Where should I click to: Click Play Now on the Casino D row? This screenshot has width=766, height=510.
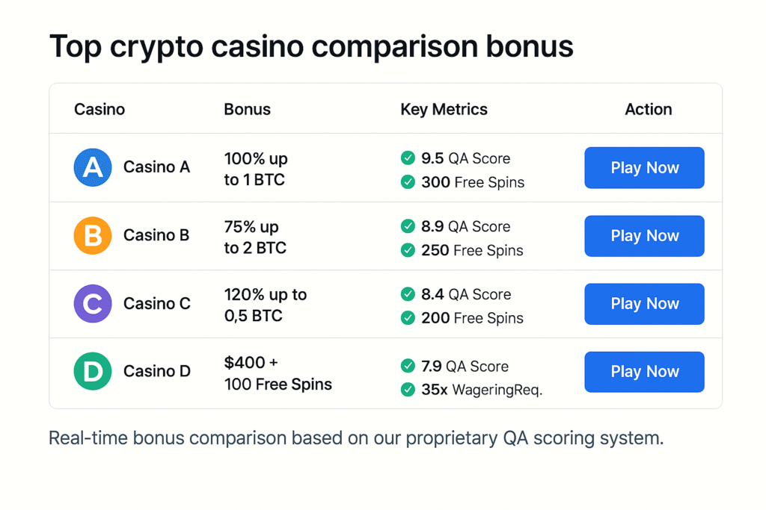644,371
